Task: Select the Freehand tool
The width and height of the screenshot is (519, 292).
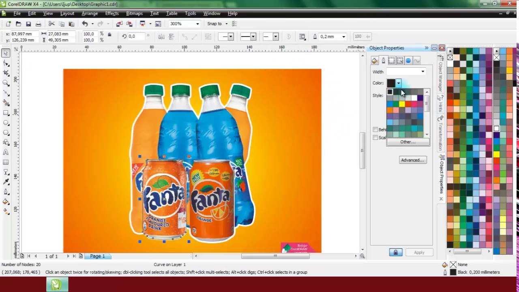Action: [6, 93]
